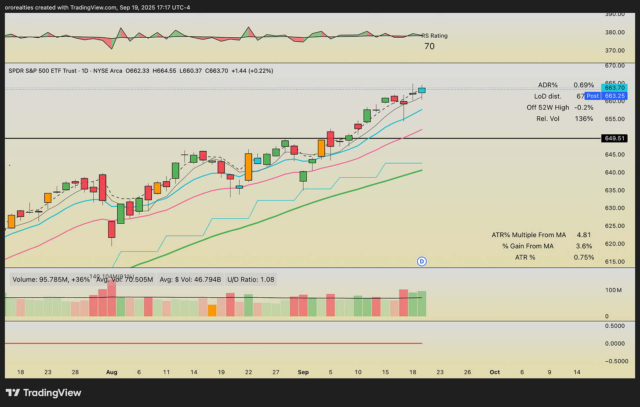Click the Oct label on date axis

point(495,372)
